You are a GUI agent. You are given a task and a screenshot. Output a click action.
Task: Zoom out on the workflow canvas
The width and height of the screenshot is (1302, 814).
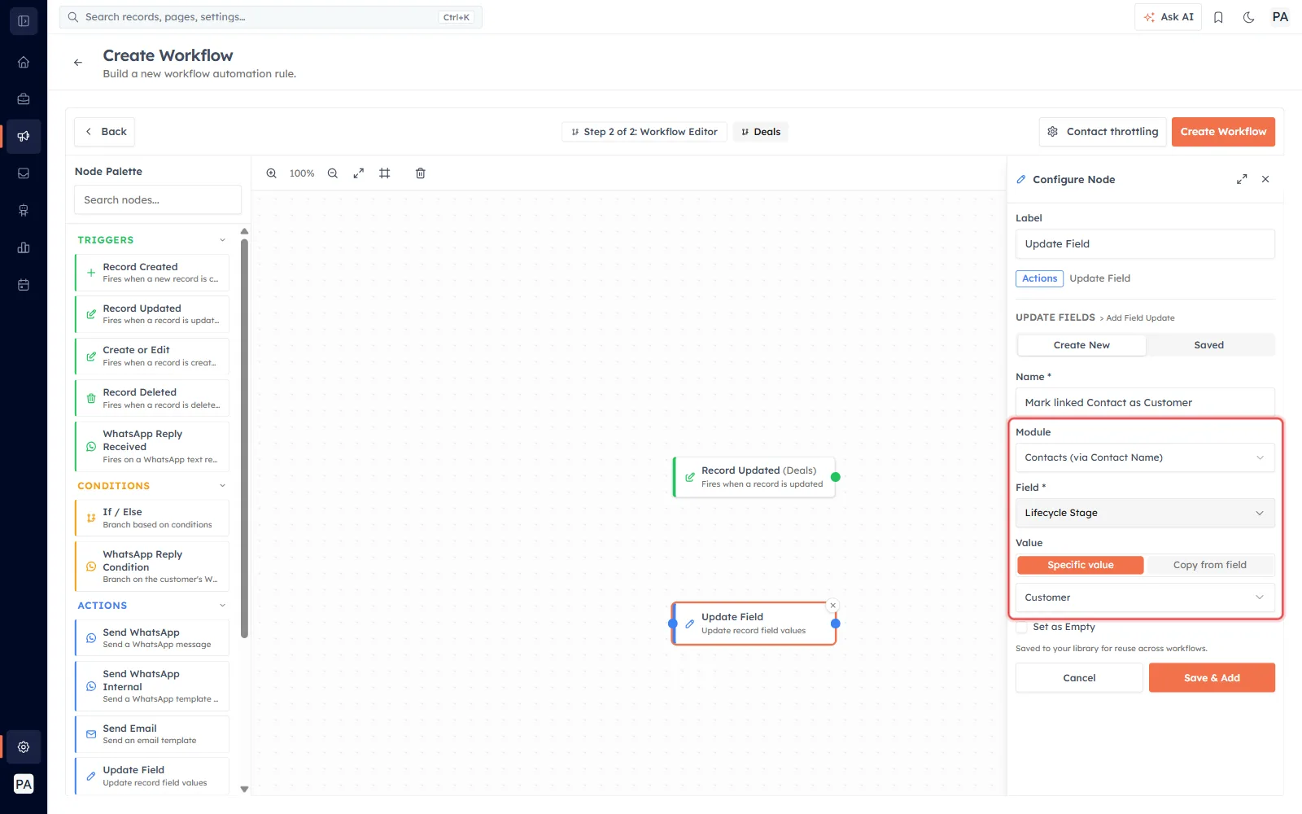[333, 173]
